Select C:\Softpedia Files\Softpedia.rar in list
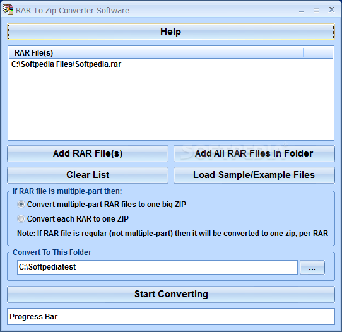 coord(66,64)
